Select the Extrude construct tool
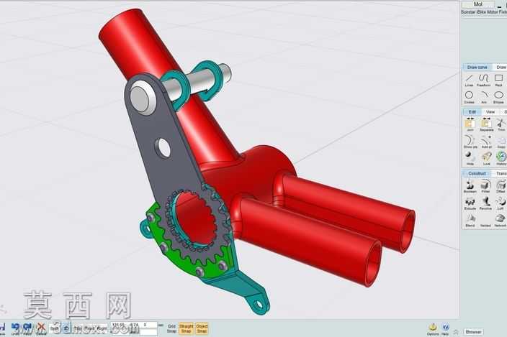The image size is (507, 337). coord(470,203)
